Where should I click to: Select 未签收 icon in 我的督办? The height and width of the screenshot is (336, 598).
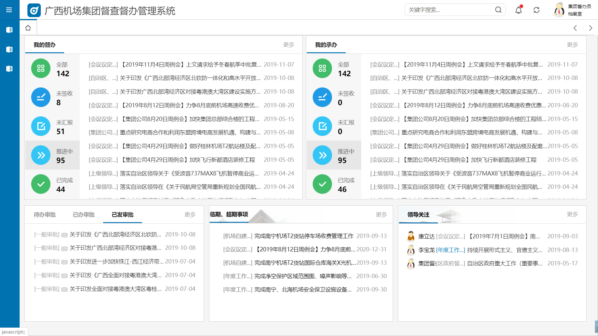(x=41, y=97)
